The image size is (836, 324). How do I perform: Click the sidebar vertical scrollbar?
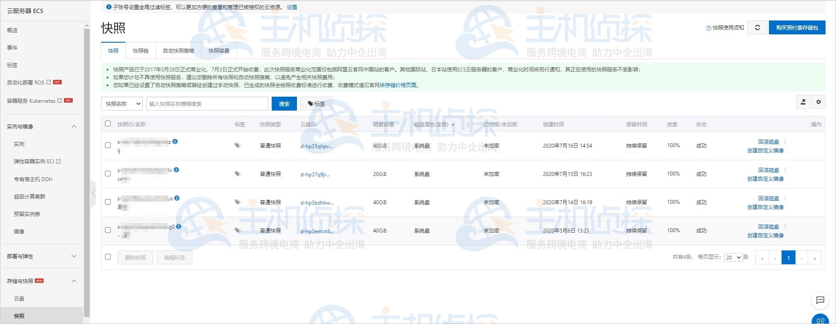tap(87, 172)
